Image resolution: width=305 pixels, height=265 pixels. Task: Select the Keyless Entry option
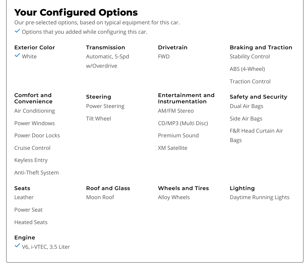pyautogui.click(x=31, y=160)
